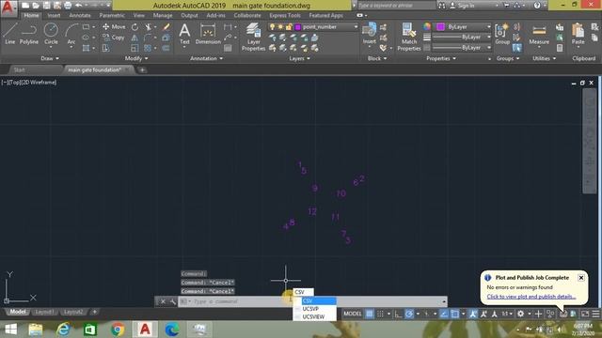Expand the Modify panel

[136, 58]
